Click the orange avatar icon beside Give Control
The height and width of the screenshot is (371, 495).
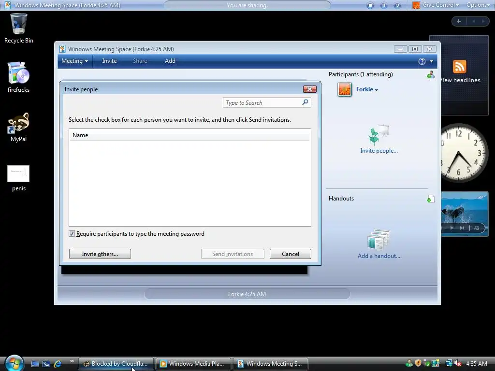(x=416, y=5)
